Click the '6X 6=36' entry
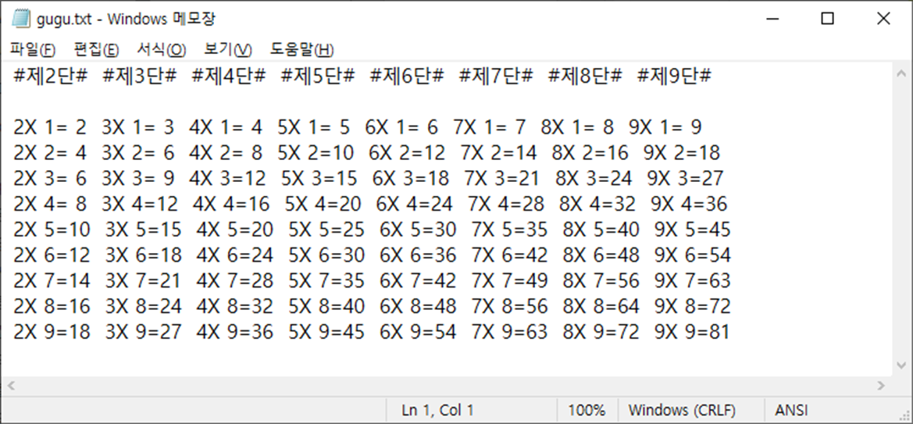Viewport: 913px width, 424px height. [418, 255]
